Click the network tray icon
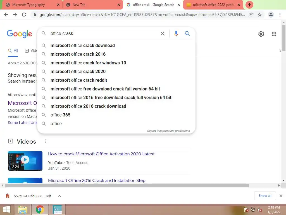Image resolution: width=286 pixels, height=215 pixels. pos(253,210)
